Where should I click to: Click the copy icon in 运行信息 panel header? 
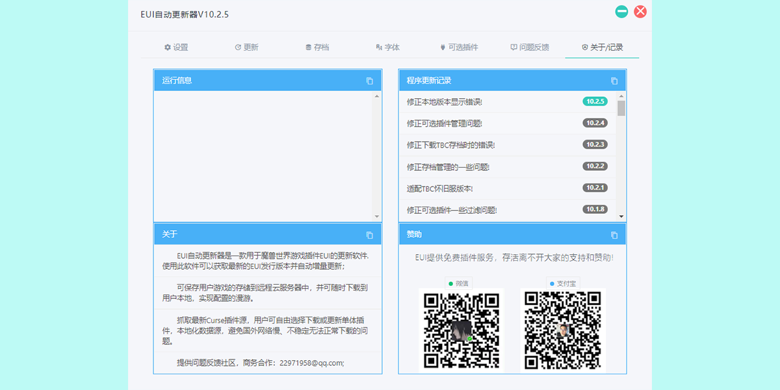369,81
